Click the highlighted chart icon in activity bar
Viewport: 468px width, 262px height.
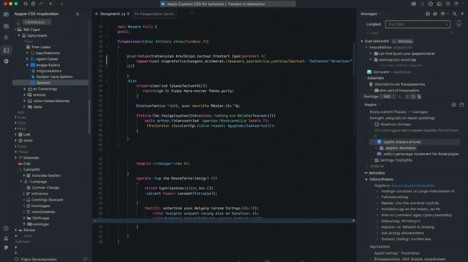coord(6,50)
